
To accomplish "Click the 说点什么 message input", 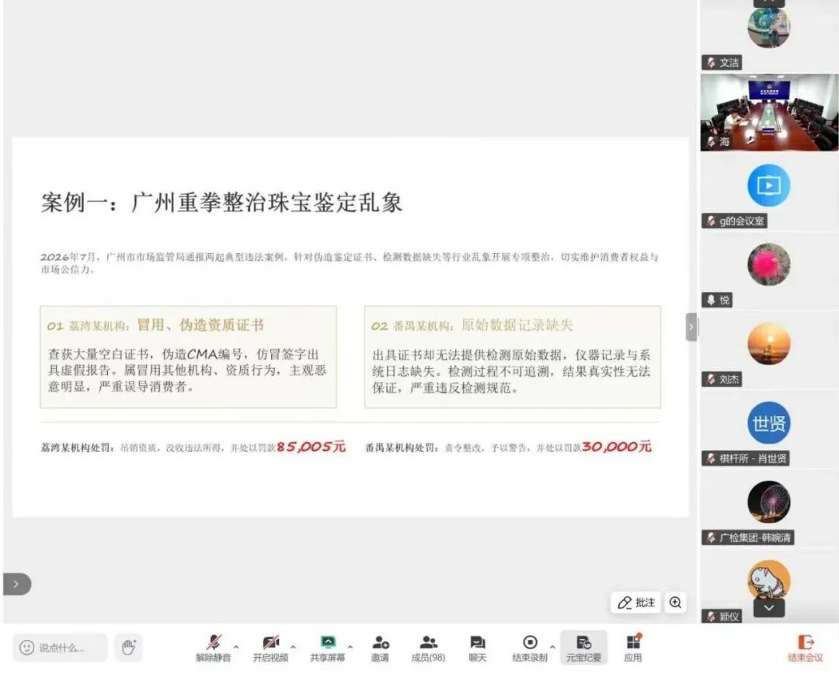I will click(61, 648).
